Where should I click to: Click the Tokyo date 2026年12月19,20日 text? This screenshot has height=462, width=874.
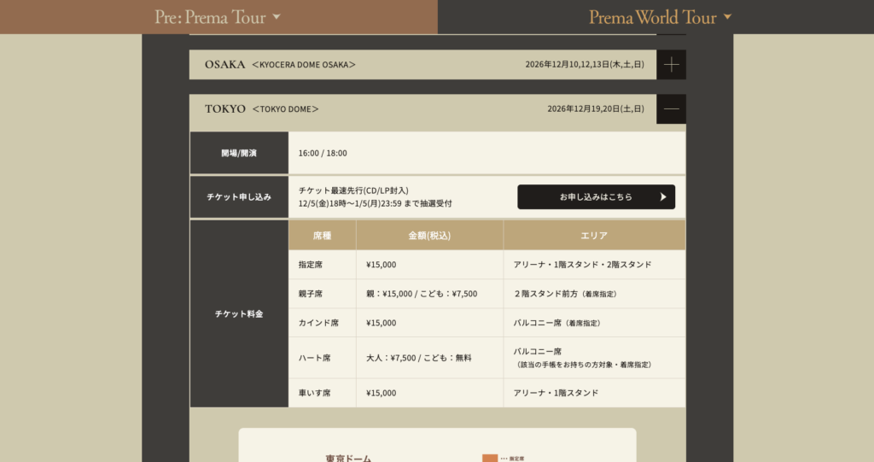tap(595, 109)
